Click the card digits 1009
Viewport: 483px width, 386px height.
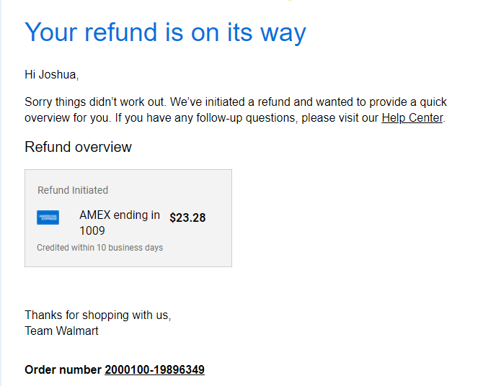(x=92, y=231)
